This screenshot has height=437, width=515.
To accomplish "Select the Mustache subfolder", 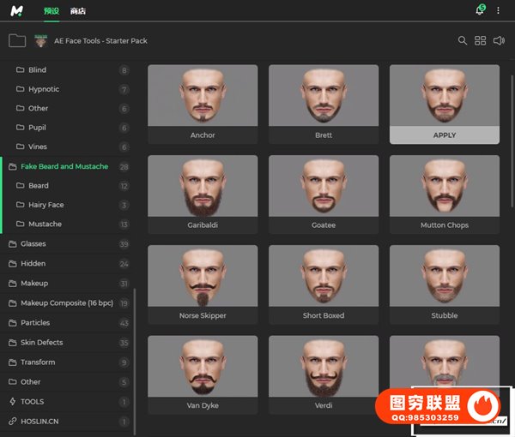I will (45, 224).
